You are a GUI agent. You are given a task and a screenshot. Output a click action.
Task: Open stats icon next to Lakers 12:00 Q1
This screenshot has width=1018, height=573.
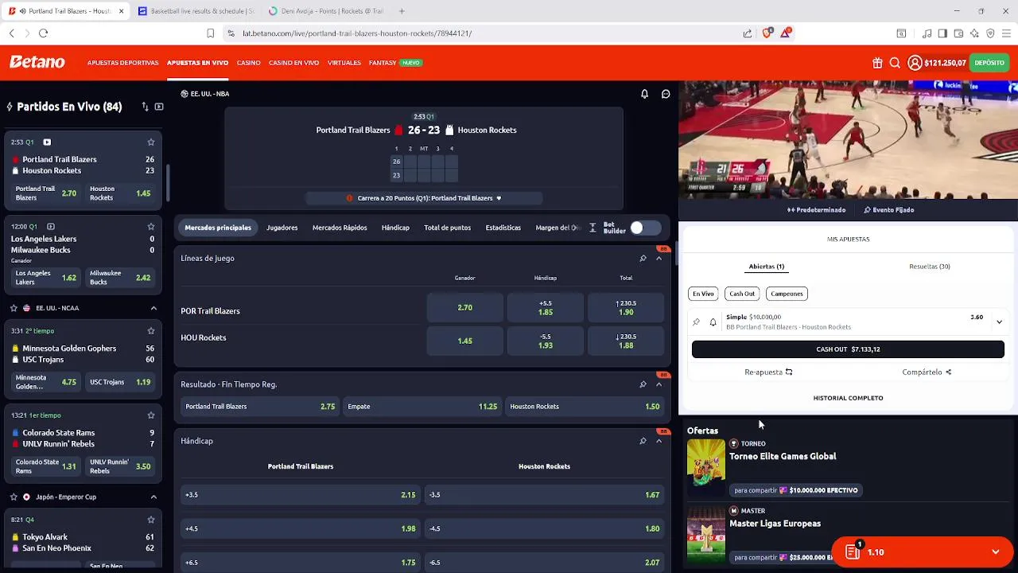pyautogui.click(x=51, y=227)
